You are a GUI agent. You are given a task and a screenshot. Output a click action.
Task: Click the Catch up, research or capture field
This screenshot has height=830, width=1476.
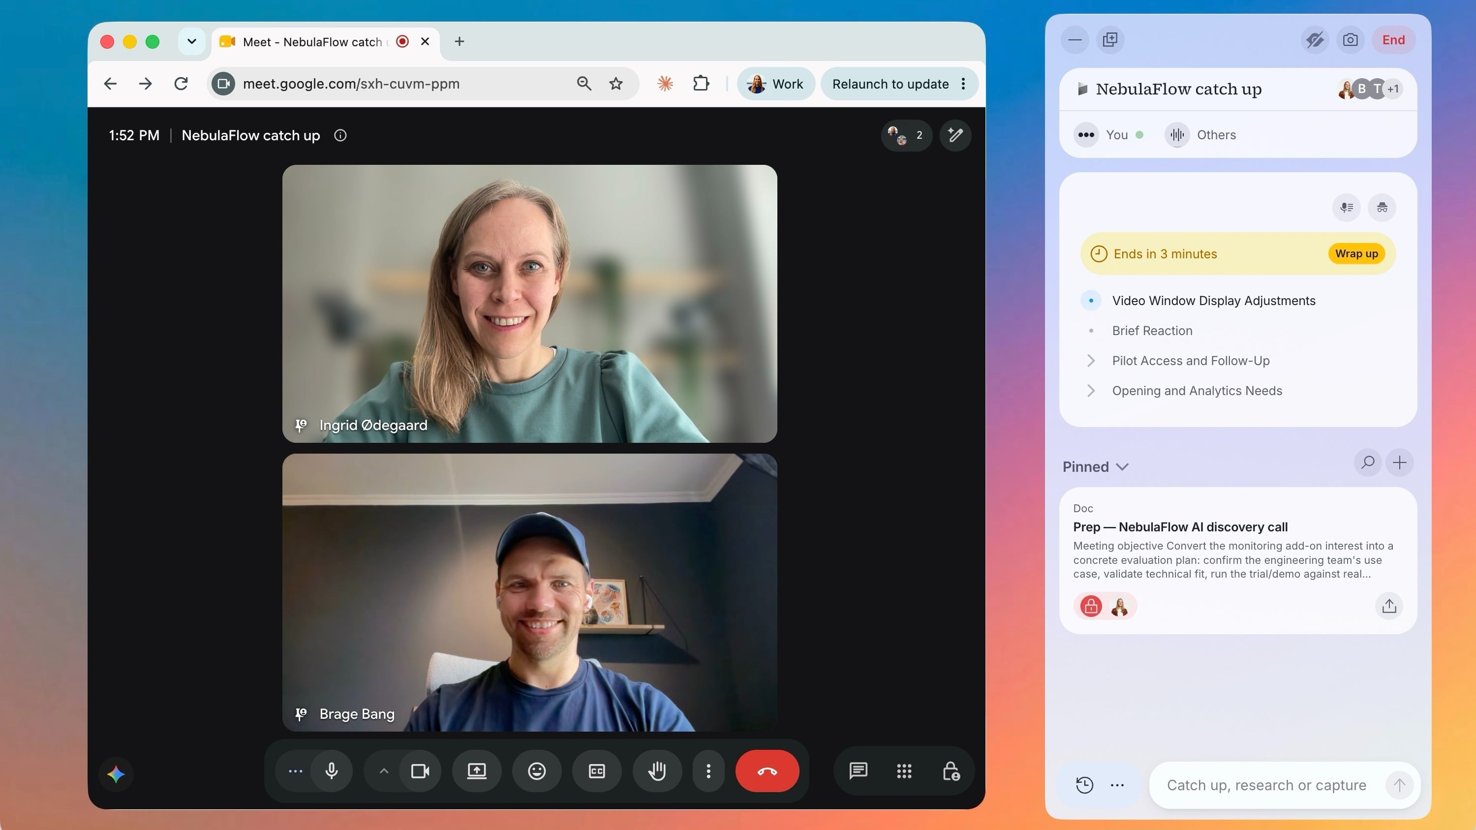pyautogui.click(x=1266, y=785)
